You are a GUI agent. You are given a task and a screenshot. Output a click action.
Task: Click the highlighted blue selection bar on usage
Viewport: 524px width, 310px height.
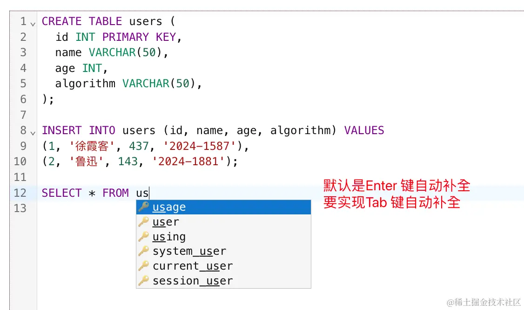point(223,207)
